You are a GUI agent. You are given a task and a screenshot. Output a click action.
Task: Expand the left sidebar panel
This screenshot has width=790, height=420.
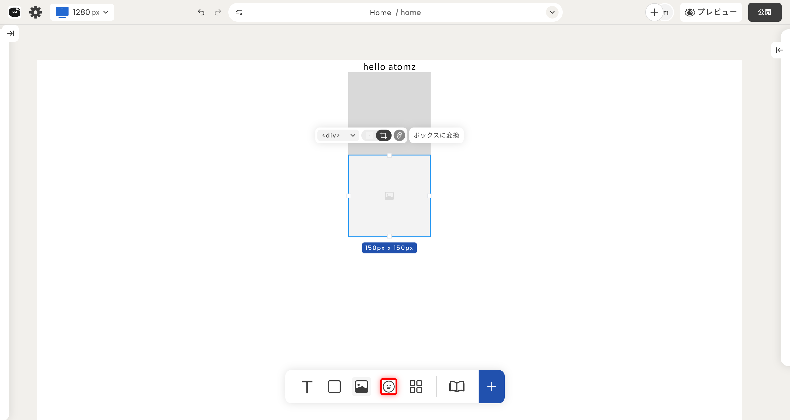[x=10, y=33]
